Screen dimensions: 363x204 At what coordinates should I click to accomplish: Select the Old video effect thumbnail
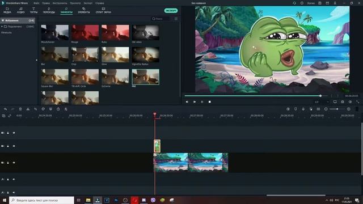[x=146, y=33]
